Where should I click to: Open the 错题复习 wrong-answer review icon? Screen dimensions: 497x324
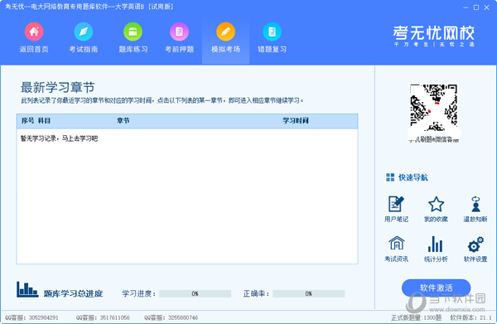coord(272,31)
